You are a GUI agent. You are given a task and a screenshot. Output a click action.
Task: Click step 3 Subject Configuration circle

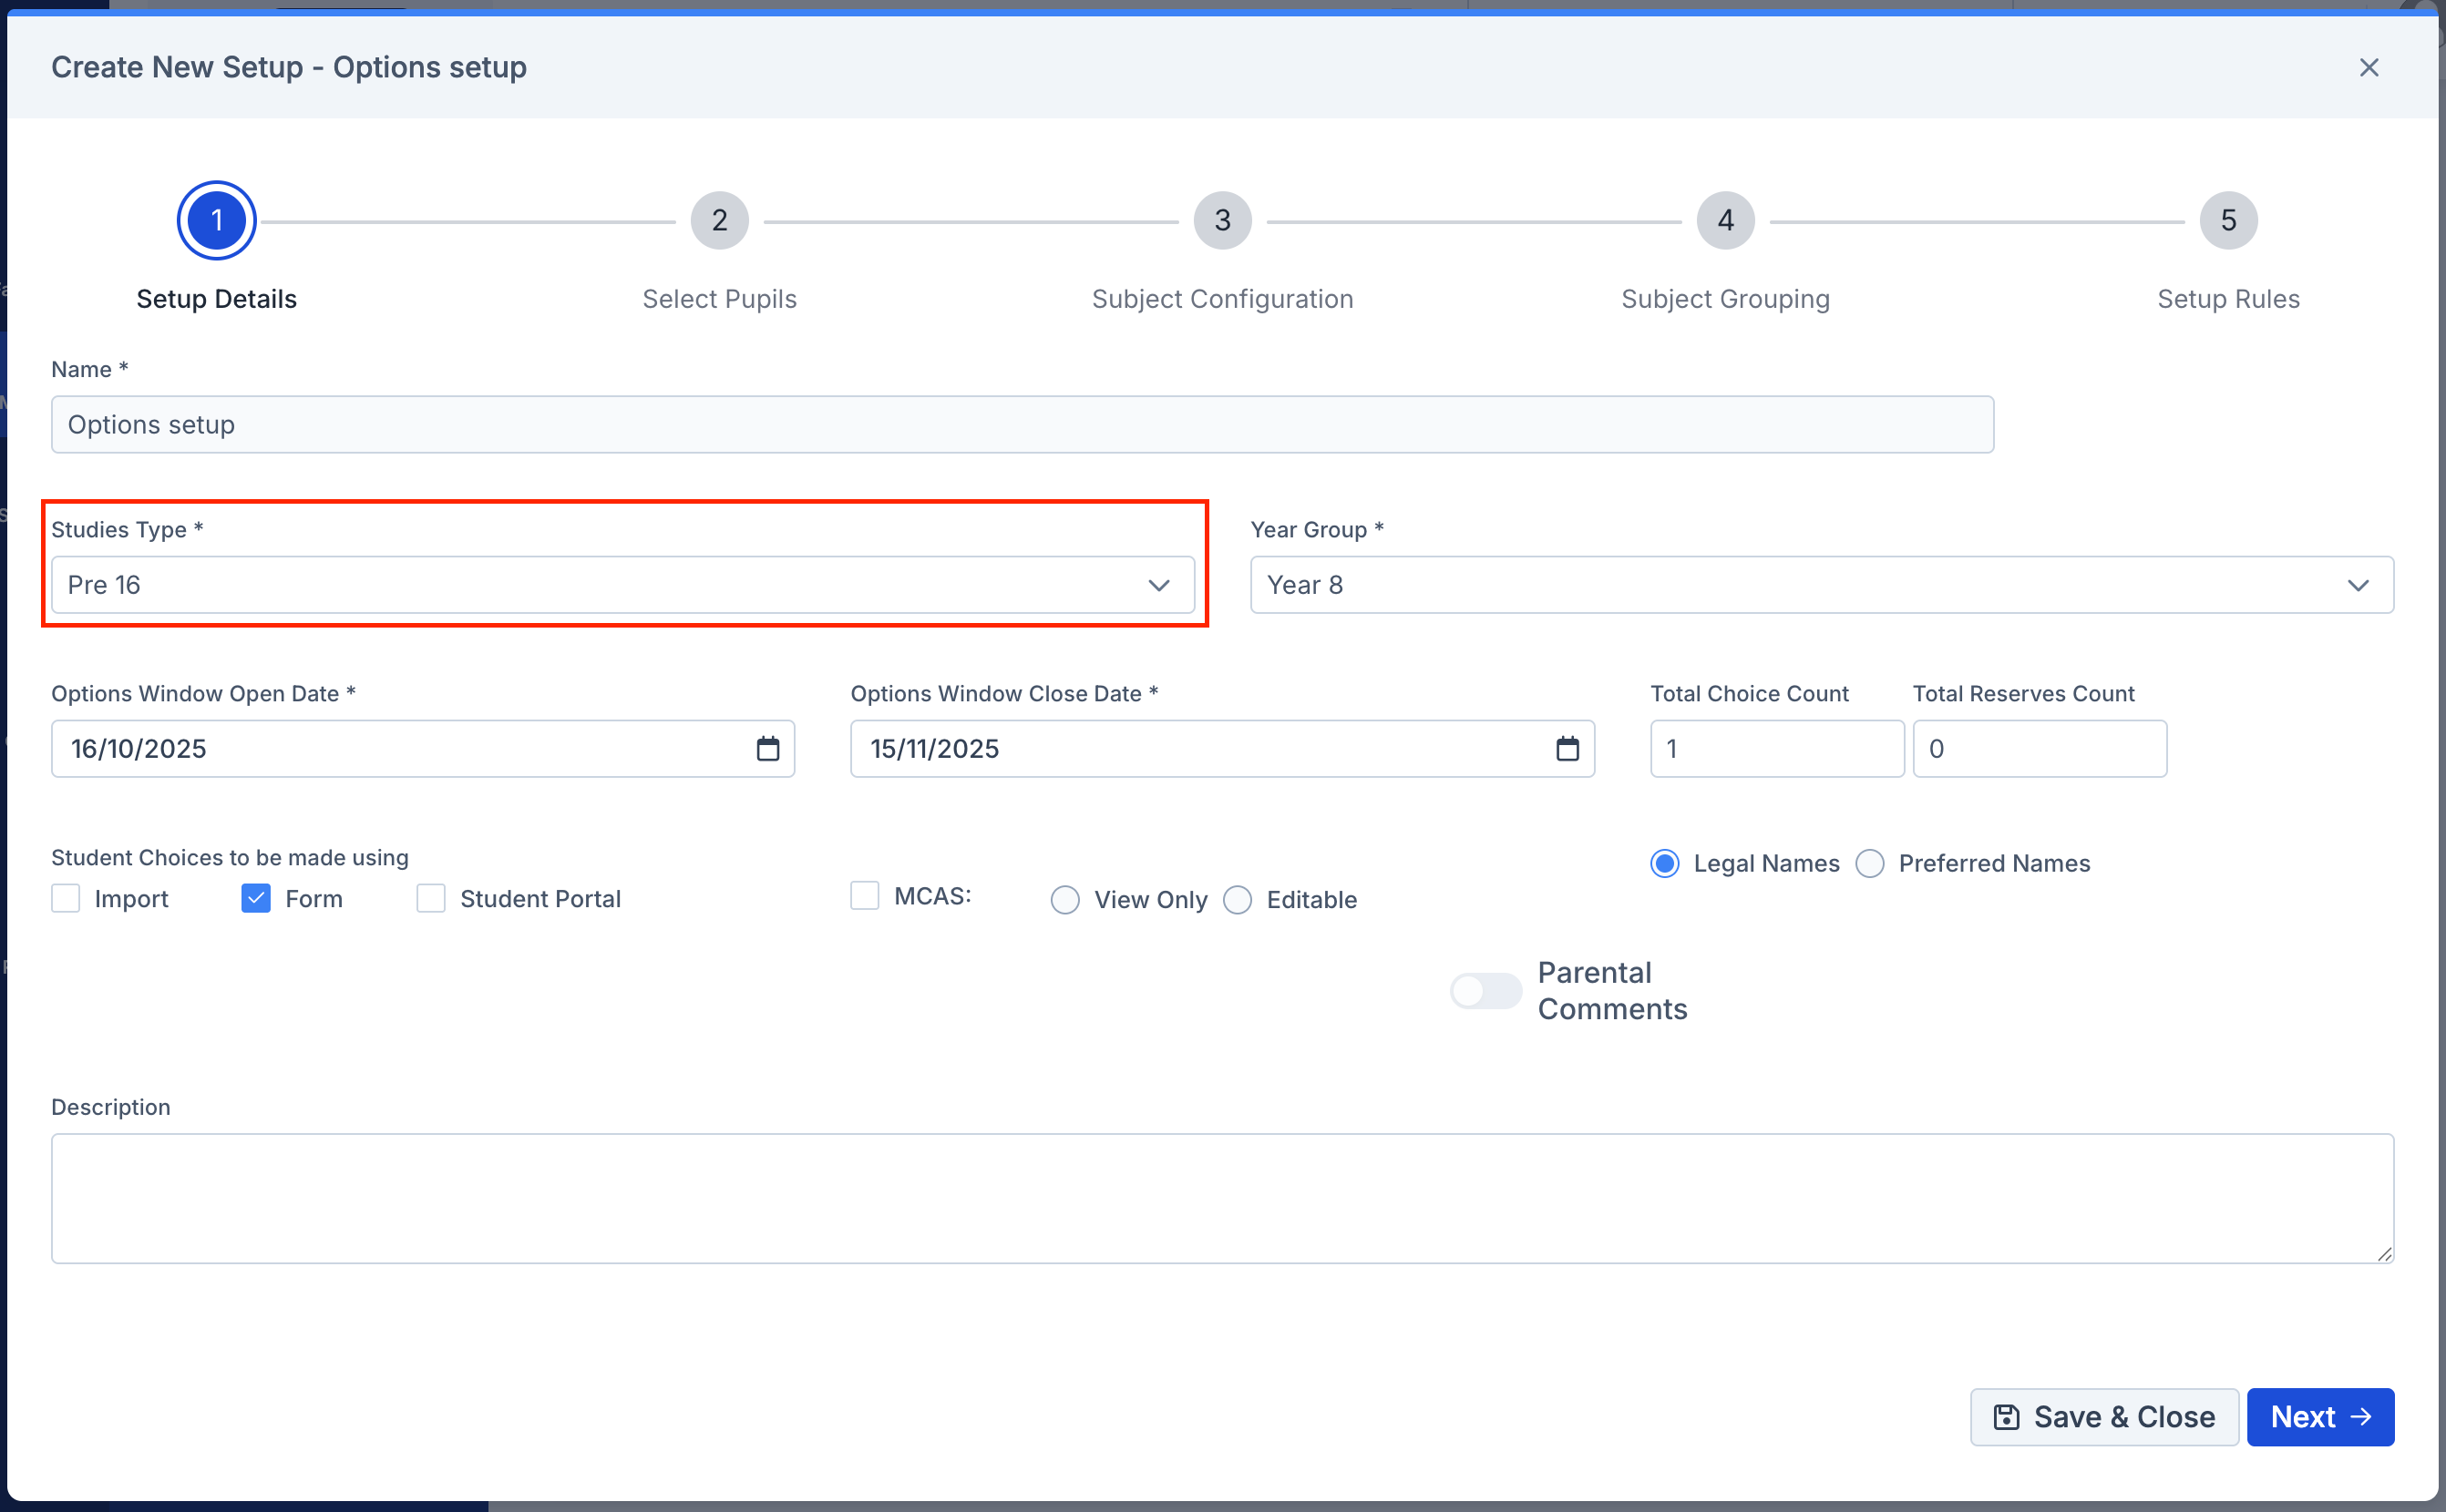pos(1221,220)
